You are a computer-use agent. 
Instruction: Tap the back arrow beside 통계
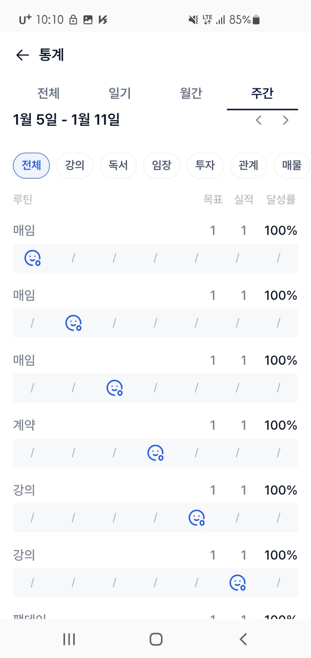[23, 55]
